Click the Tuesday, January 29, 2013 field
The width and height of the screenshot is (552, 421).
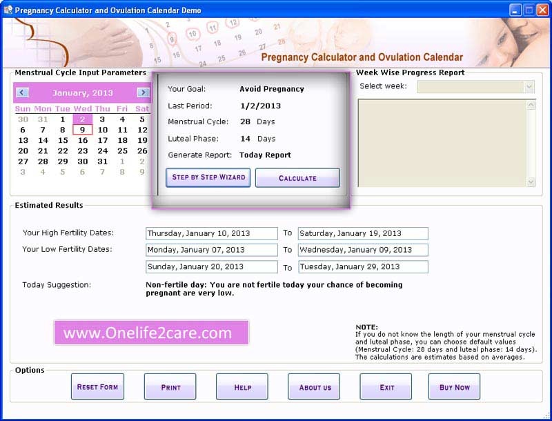click(x=363, y=267)
